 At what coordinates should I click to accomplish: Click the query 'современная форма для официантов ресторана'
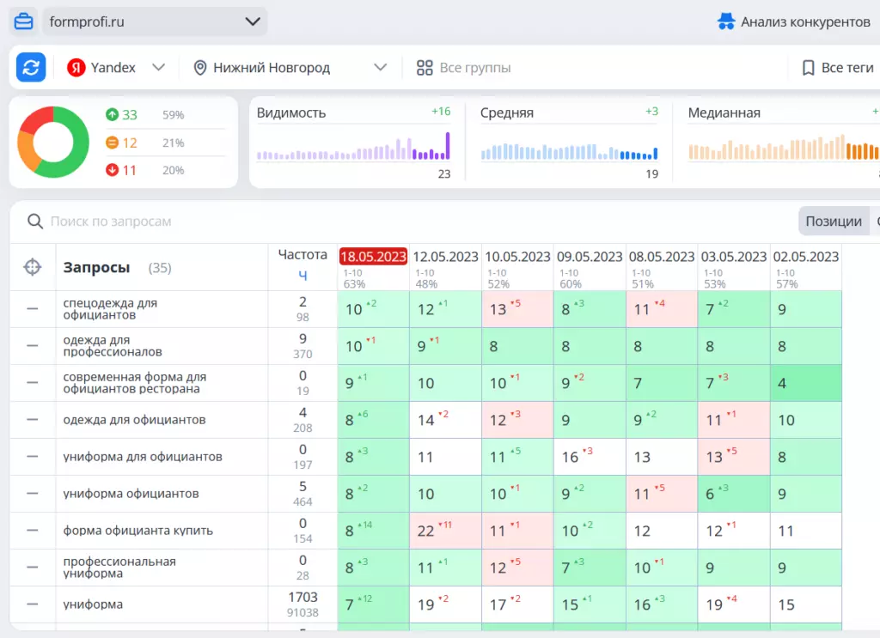pos(135,383)
